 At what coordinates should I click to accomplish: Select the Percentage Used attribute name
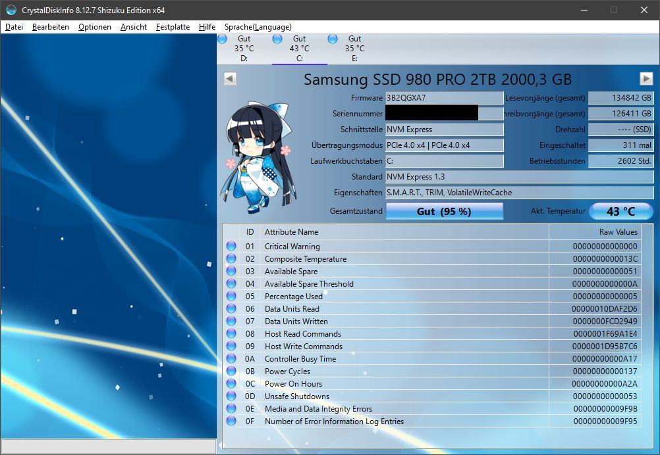coord(293,296)
